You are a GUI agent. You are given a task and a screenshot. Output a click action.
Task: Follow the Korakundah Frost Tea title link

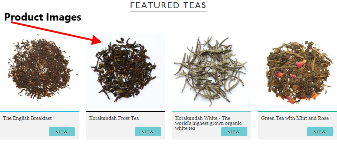click(x=114, y=118)
